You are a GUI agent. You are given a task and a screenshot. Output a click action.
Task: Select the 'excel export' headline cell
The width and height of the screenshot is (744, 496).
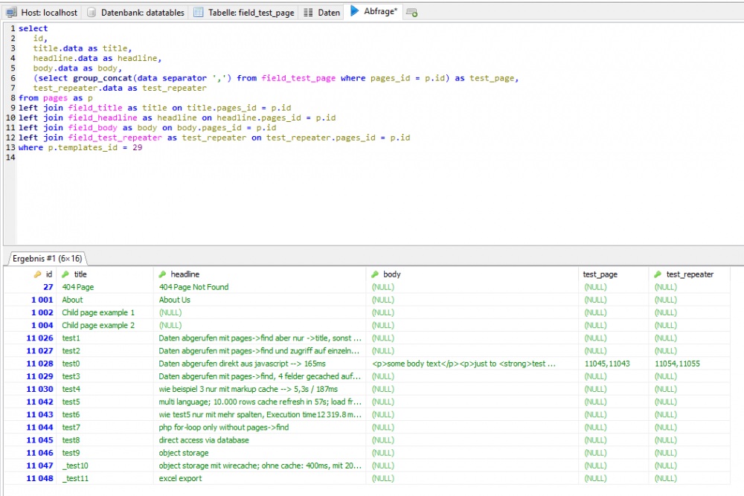click(x=180, y=478)
